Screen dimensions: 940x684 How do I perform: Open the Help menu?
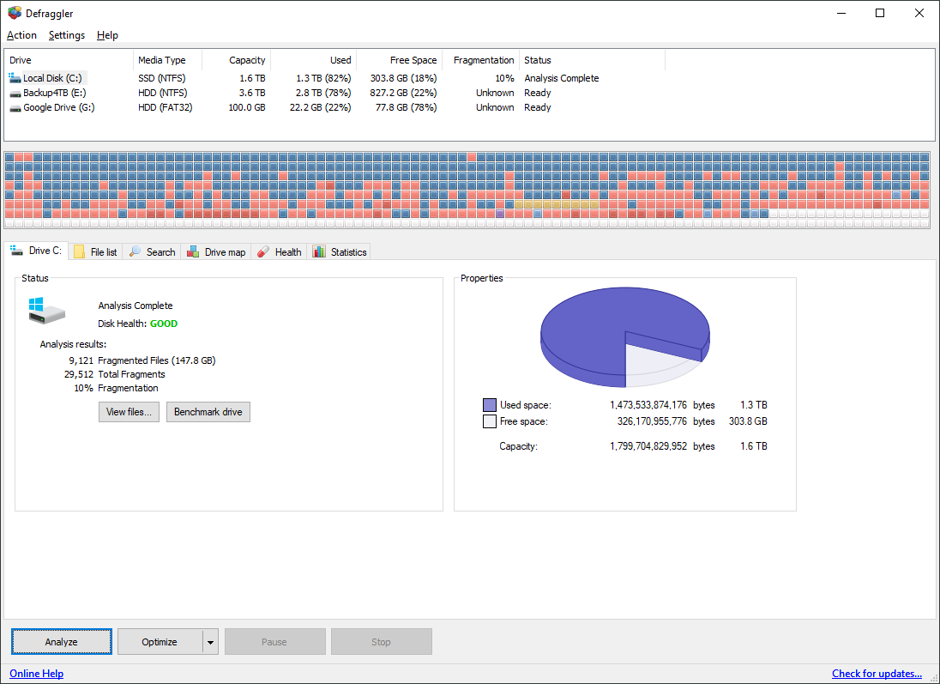pos(107,35)
